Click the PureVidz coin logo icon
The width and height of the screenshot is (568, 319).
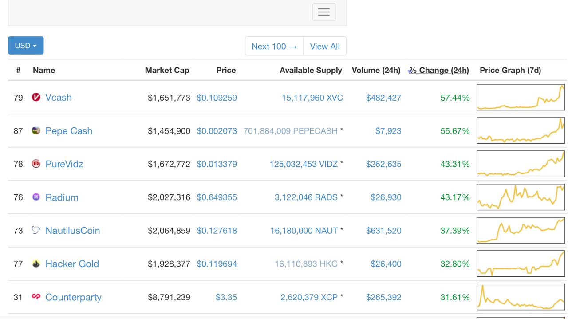pos(36,164)
